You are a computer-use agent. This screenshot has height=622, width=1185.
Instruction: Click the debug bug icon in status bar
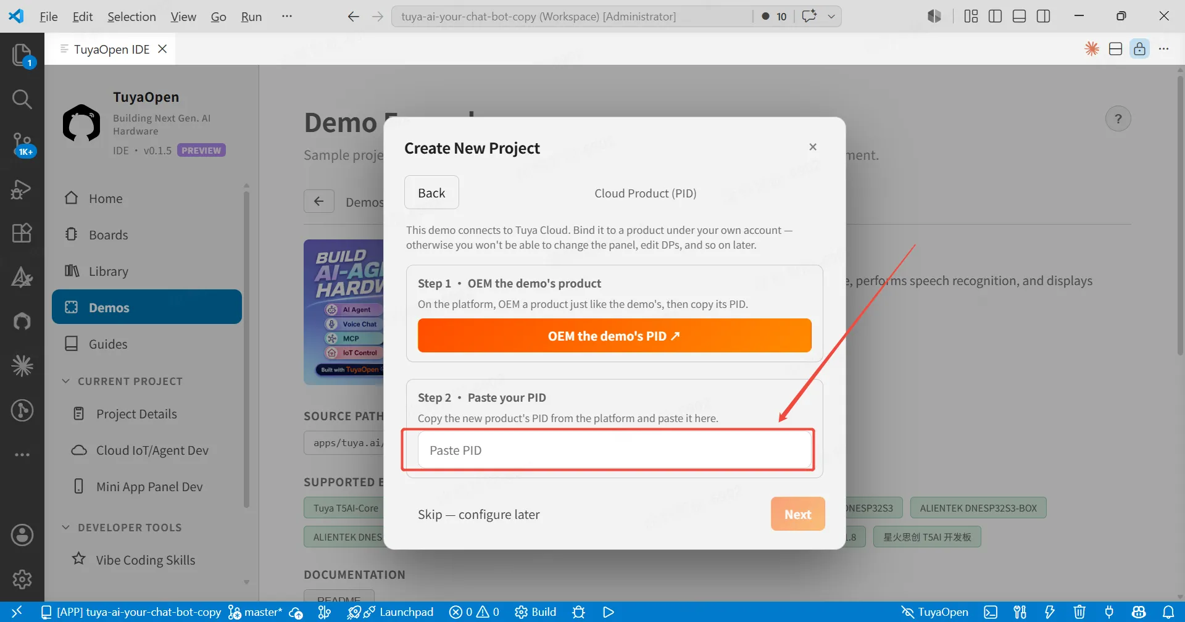[x=578, y=612]
